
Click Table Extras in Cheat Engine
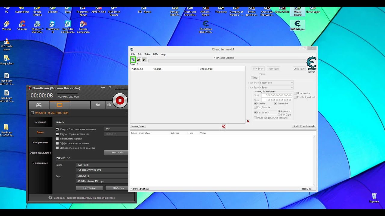[306, 189]
